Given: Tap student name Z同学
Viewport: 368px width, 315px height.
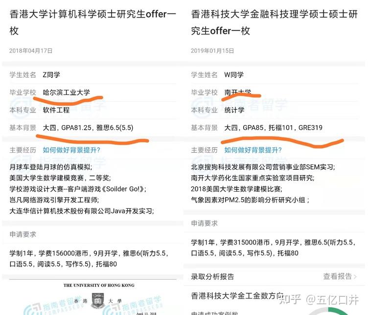Looking at the screenshot, I should click(x=51, y=75).
